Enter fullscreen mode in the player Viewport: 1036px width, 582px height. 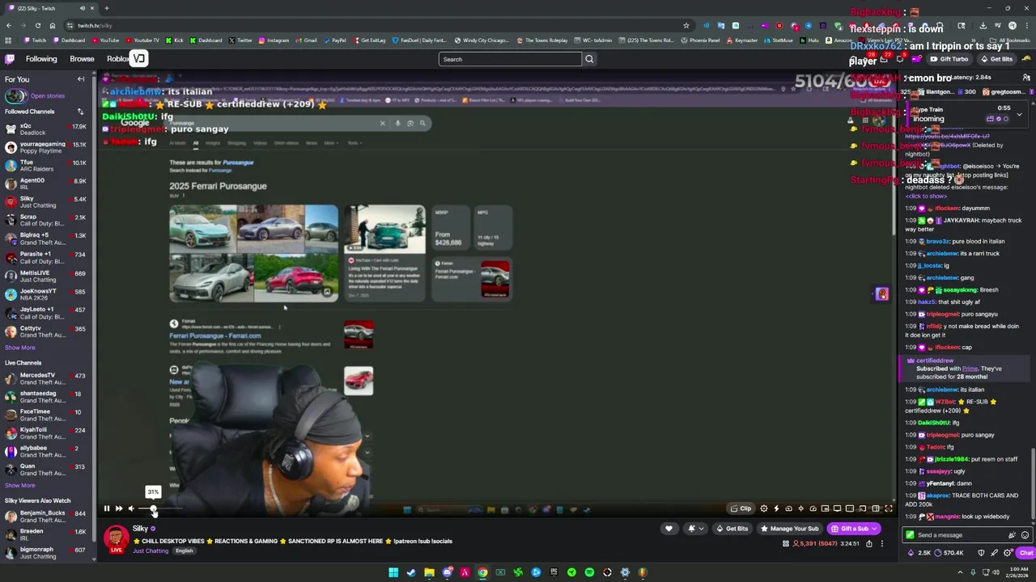[888, 508]
